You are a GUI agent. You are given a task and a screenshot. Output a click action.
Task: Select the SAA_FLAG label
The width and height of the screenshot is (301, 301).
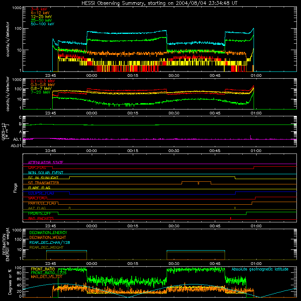(37, 198)
